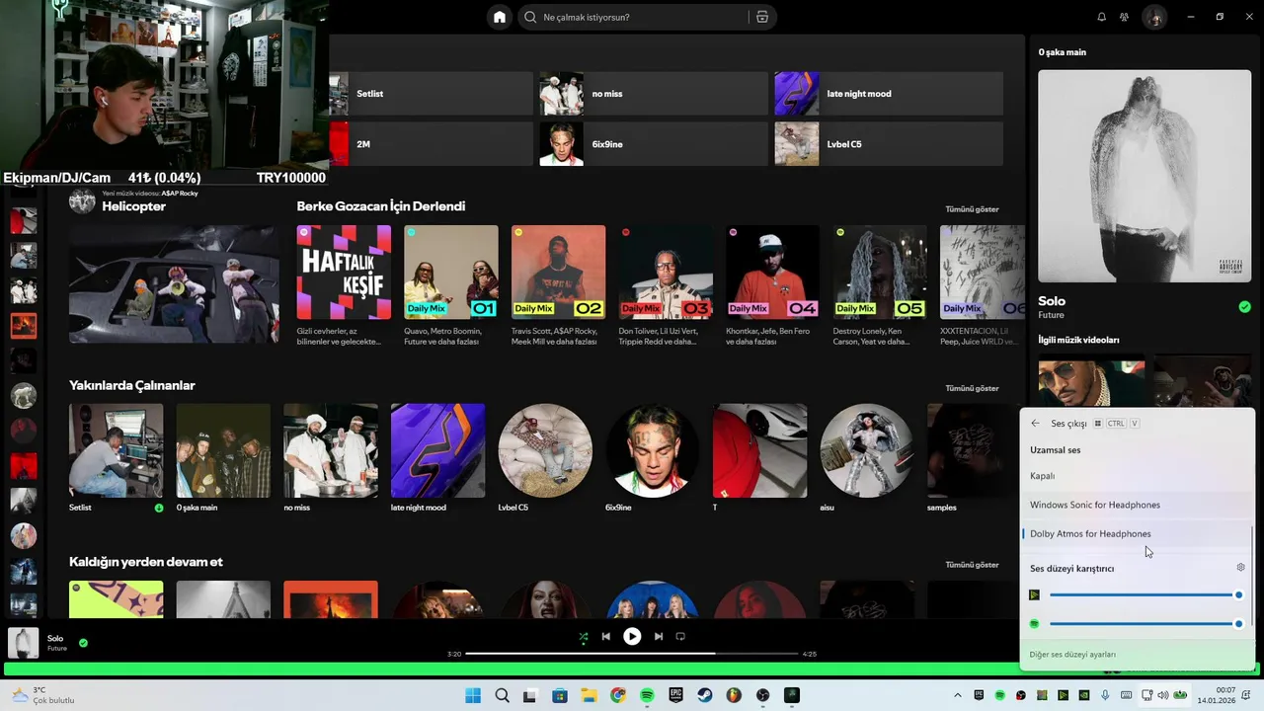Open the Daily Mix 02 cover
This screenshot has height=711, width=1264.
click(558, 273)
